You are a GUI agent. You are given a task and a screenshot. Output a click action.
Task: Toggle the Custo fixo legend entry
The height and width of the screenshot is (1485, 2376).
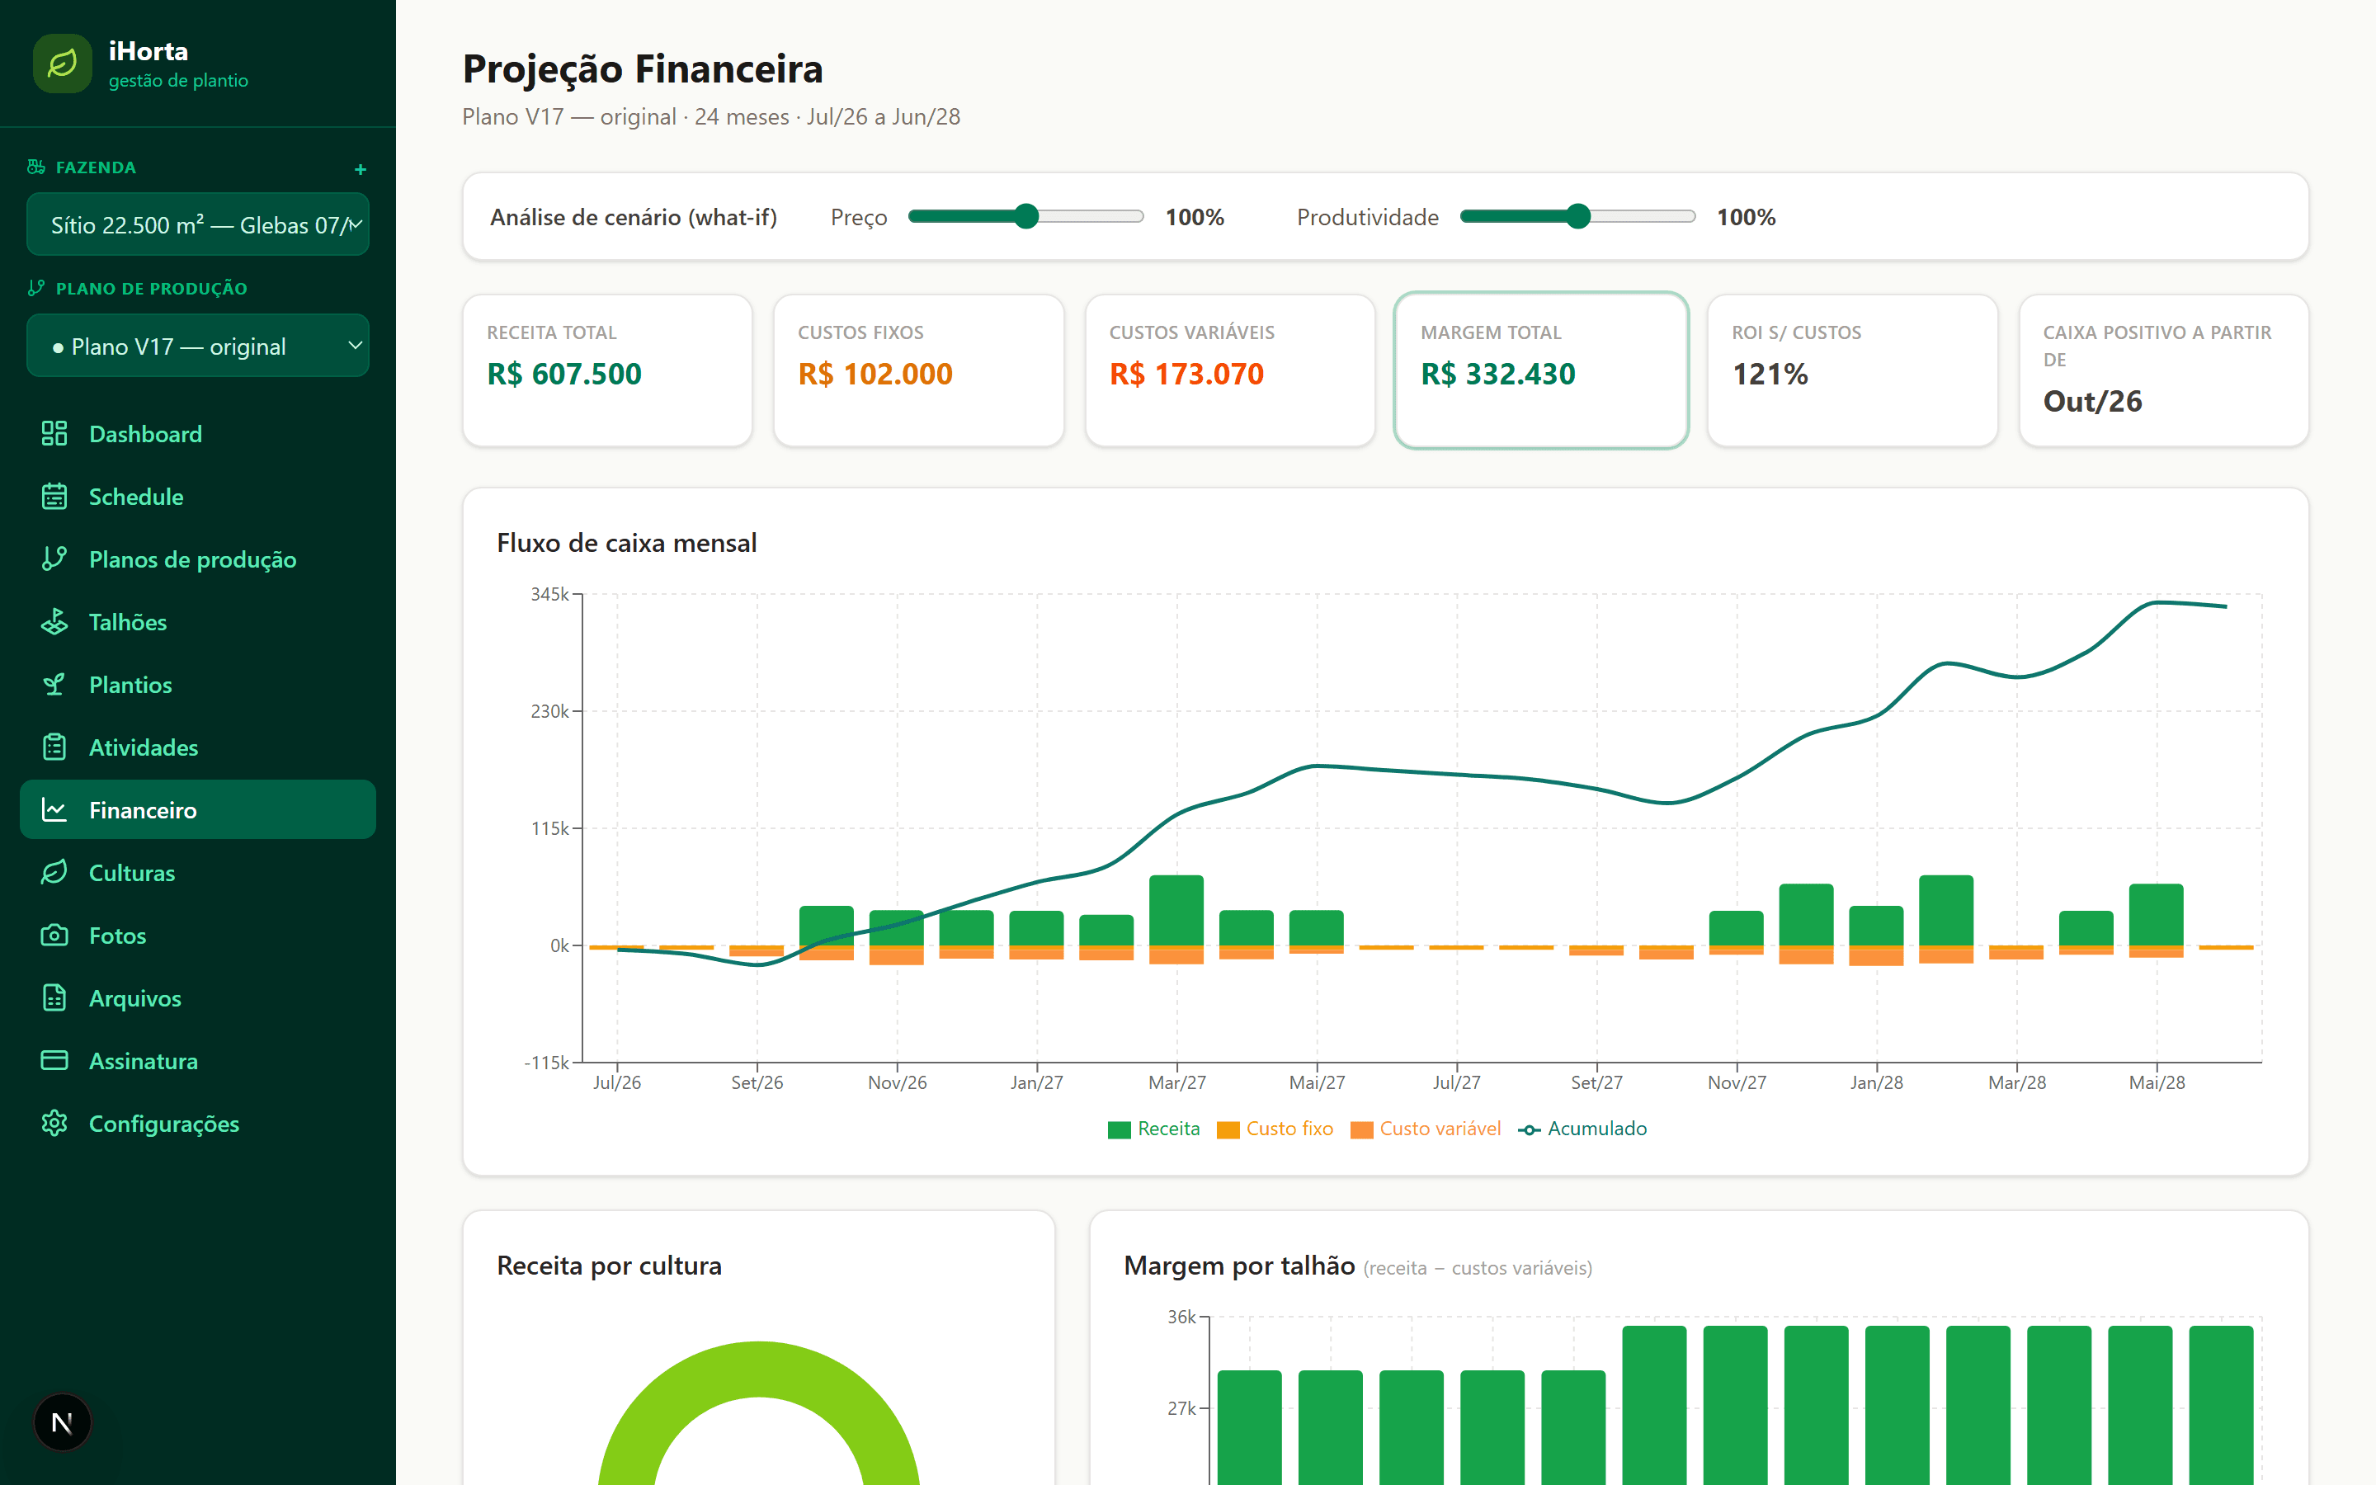tap(1275, 1129)
